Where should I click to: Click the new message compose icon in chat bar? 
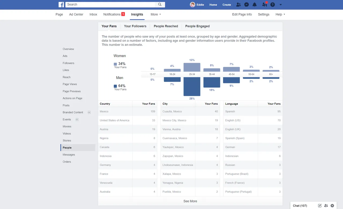point(320,206)
